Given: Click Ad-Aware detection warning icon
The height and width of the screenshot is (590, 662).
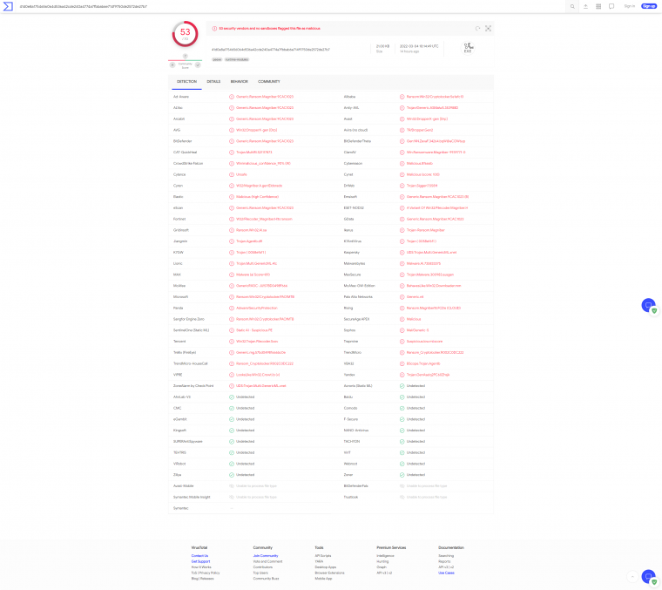Looking at the screenshot, I should (232, 97).
